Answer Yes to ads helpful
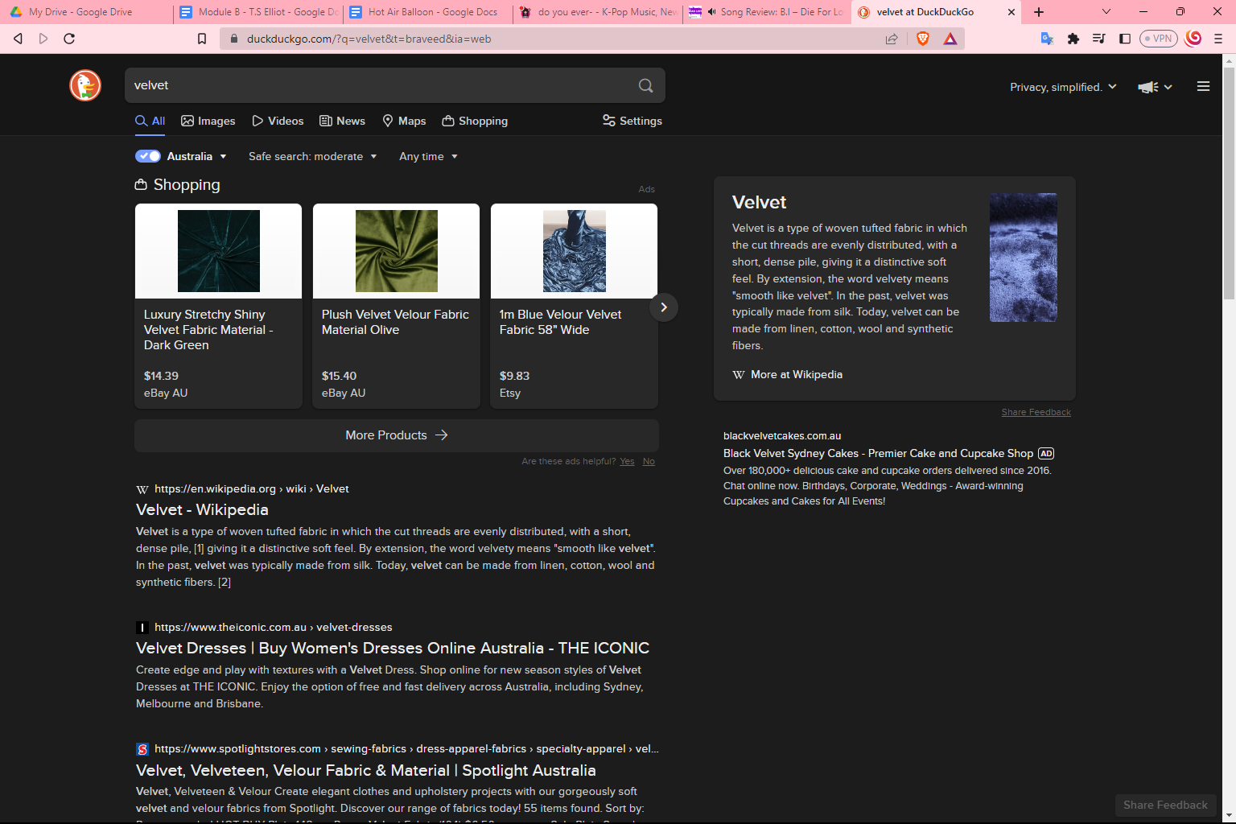 tap(627, 461)
